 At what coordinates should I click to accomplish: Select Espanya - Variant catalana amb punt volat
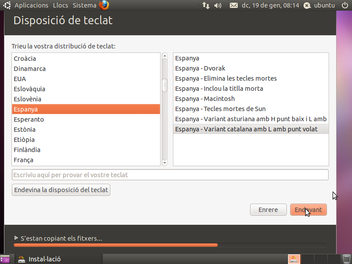[251, 129]
